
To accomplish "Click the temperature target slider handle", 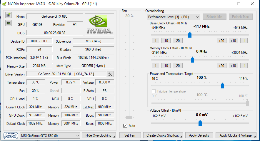I will point(247,103).
